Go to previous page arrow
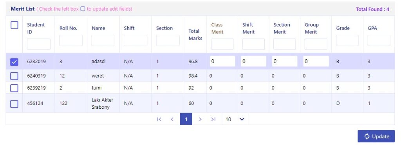401x145 pixels. tap(172, 119)
